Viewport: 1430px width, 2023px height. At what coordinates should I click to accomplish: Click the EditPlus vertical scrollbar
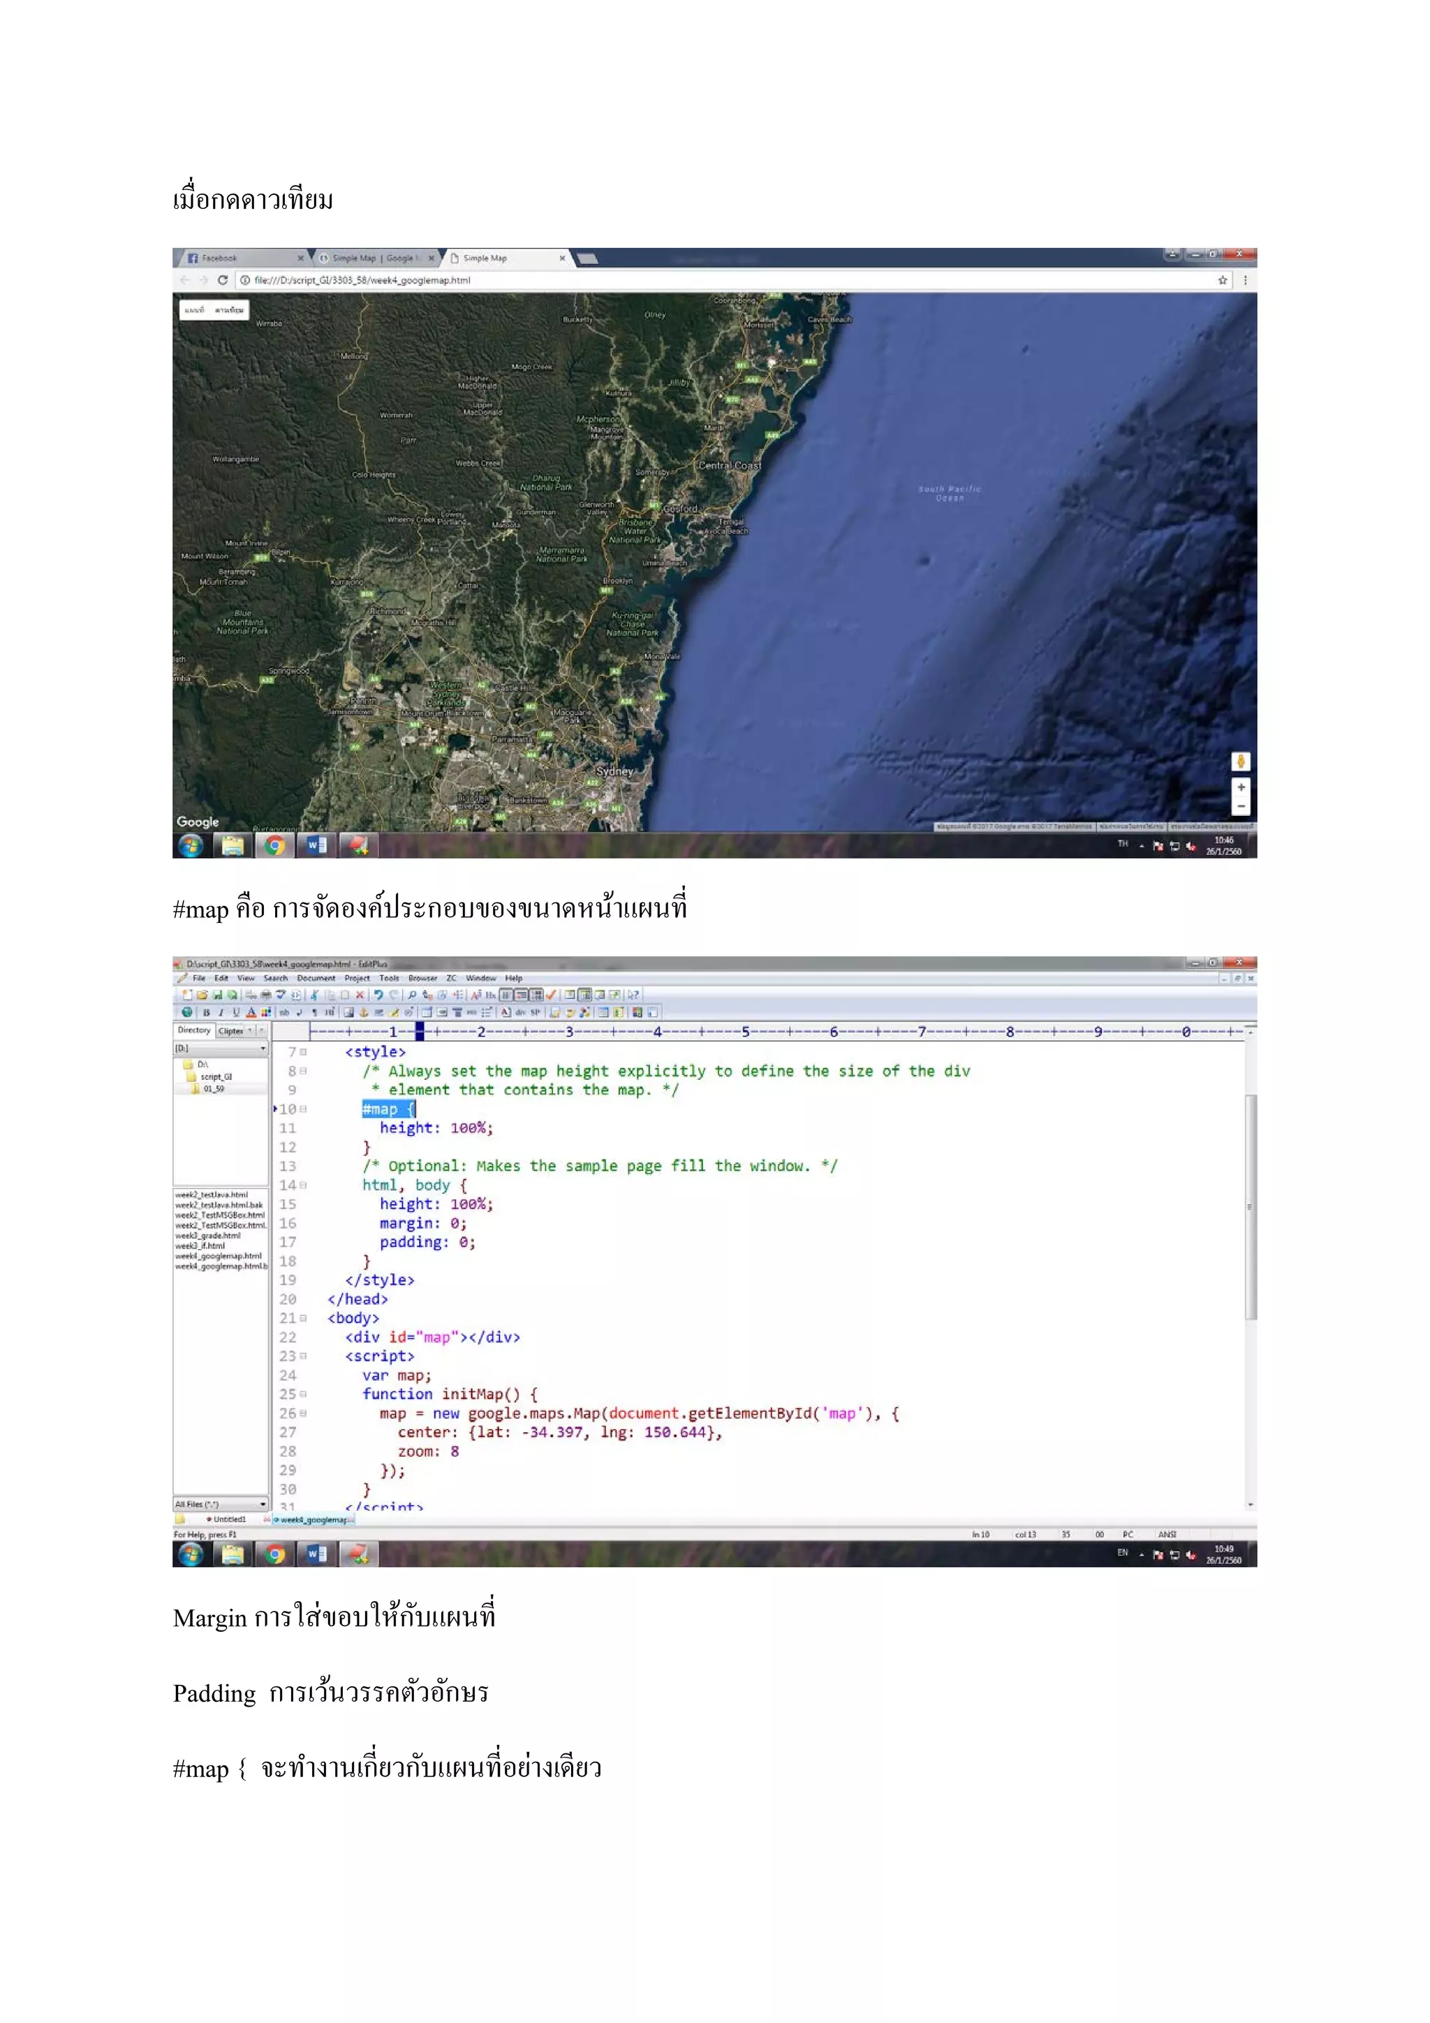pyautogui.click(x=1251, y=1207)
